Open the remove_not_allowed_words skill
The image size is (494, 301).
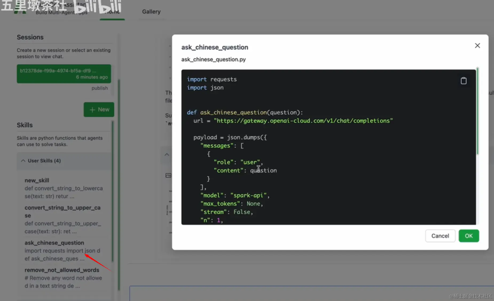pos(64,278)
